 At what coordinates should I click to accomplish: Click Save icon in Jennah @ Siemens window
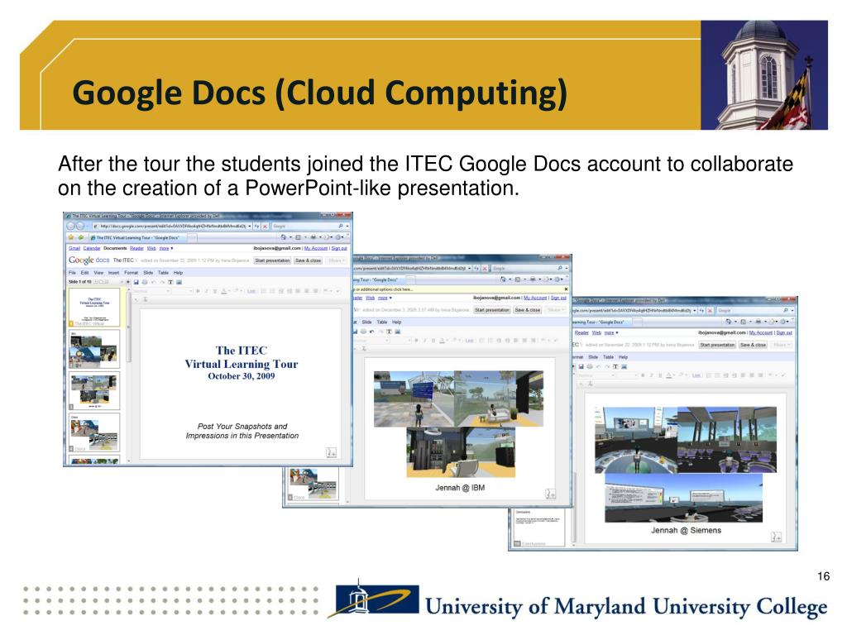tap(581, 366)
